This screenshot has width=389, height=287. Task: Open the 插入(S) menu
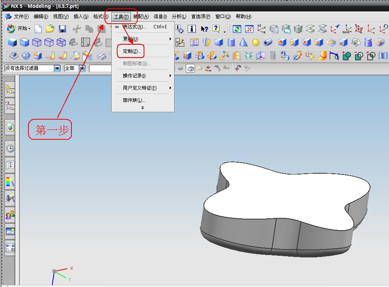click(81, 17)
